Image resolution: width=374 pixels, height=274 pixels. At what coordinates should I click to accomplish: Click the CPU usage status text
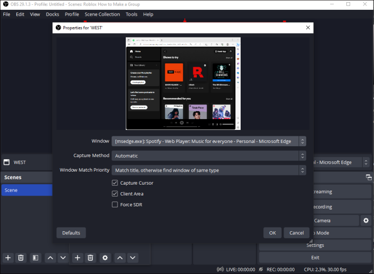tap(325, 270)
